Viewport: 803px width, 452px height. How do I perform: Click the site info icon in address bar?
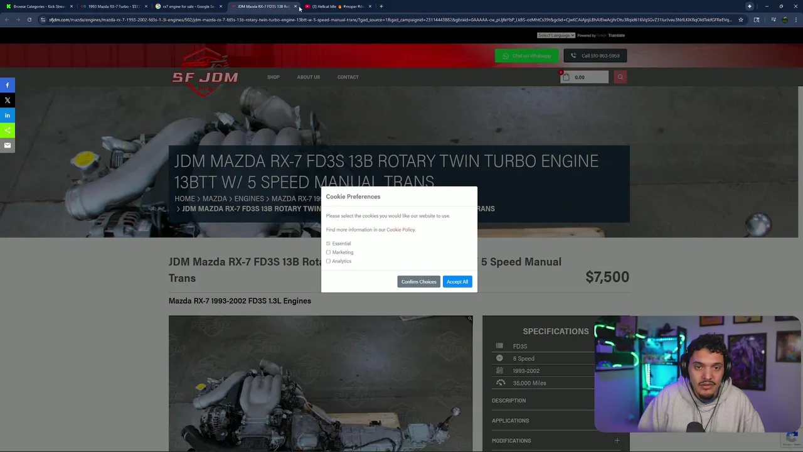43,19
